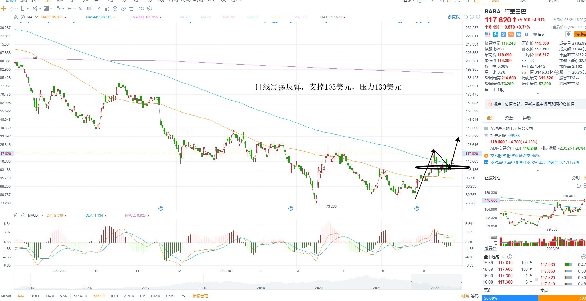586x301 pixels.
Task: Open the MACD indicator dropdown
Action: [42, 215]
